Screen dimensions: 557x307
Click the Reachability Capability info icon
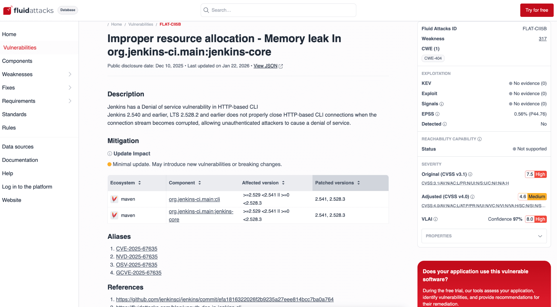coord(479,139)
